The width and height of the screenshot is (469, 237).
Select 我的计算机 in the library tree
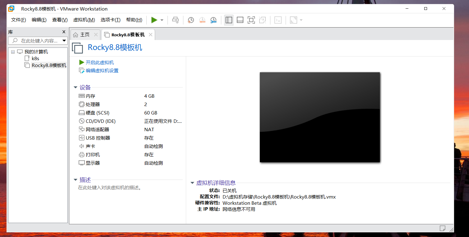(36, 52)
